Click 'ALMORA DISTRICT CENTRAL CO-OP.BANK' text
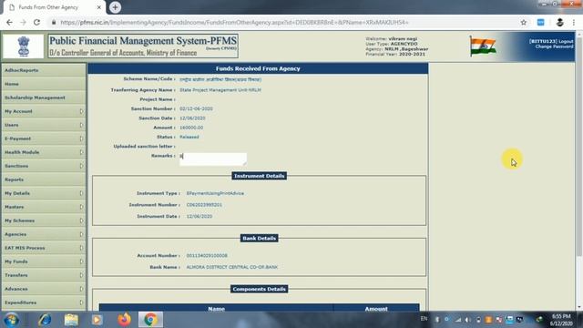The image size is (583, 328). pyautogui.click(x=232, y=267)
